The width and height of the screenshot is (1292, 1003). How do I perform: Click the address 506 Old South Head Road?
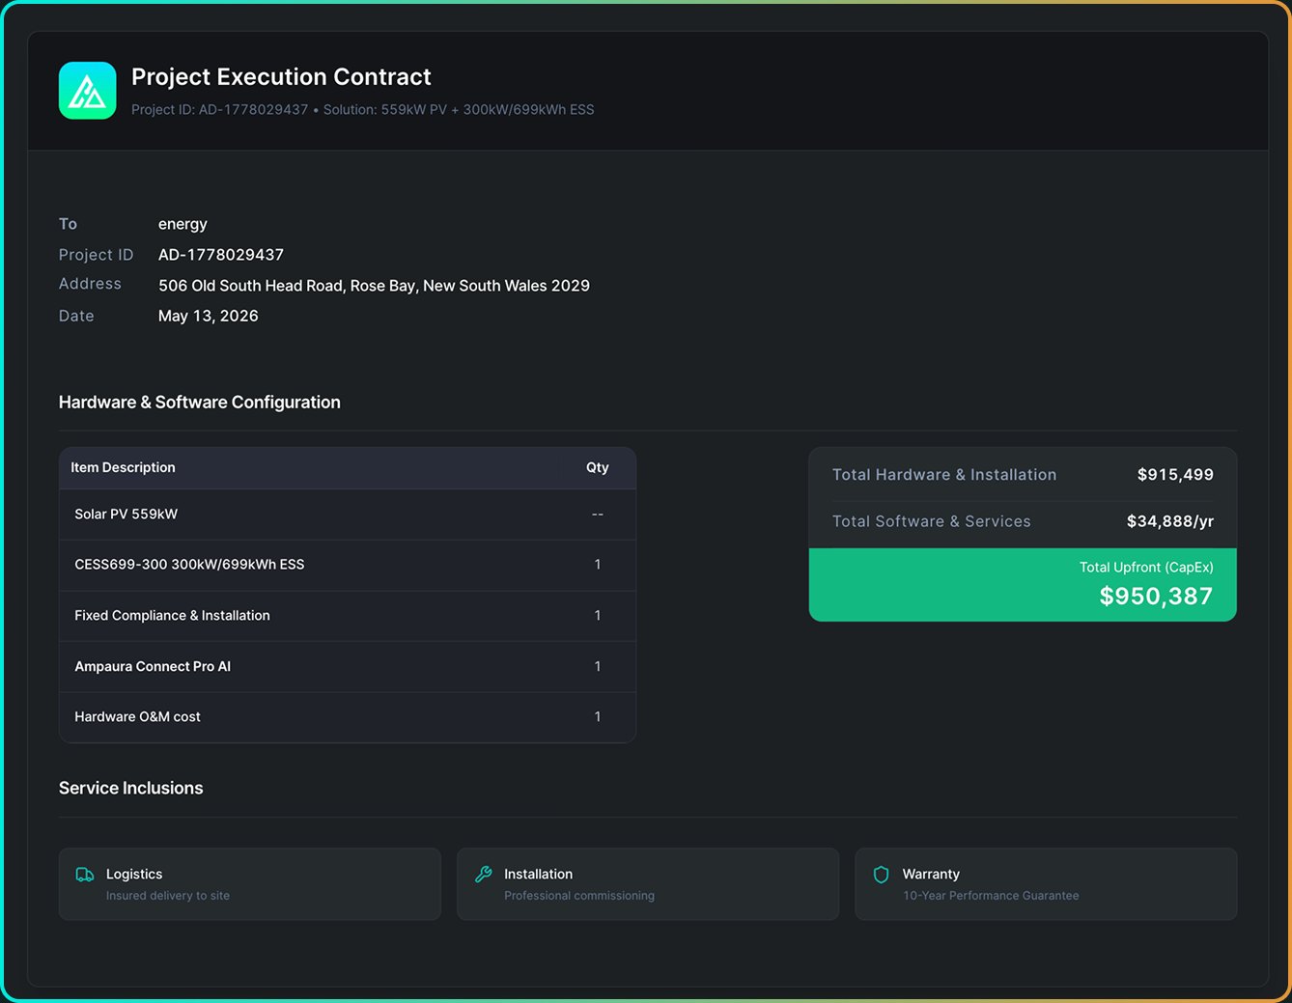click(x=374, y=286)
